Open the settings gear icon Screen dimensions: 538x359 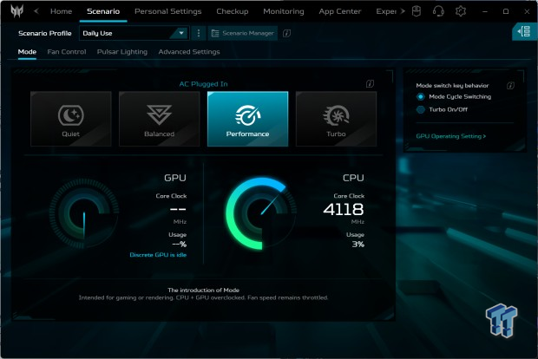tap(461, 11)
